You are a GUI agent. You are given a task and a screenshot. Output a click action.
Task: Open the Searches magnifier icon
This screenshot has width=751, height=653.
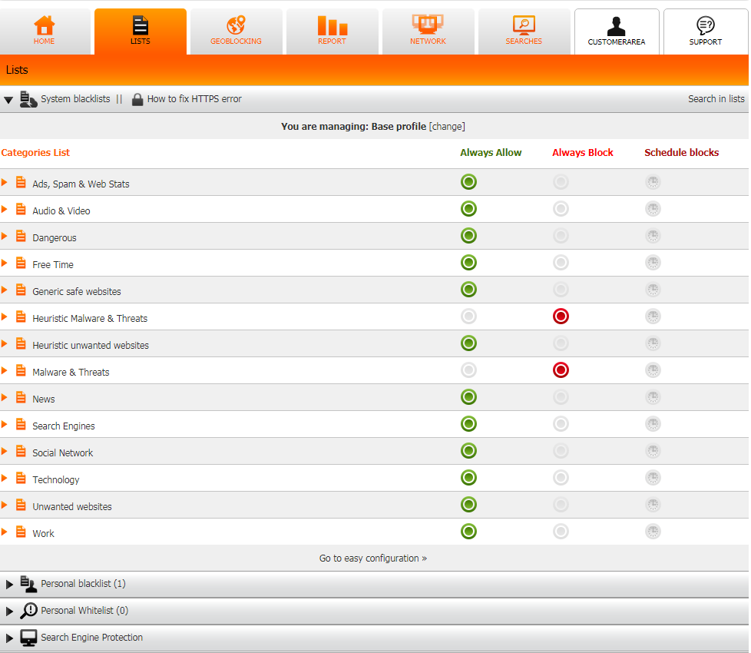tap(524, 25)
